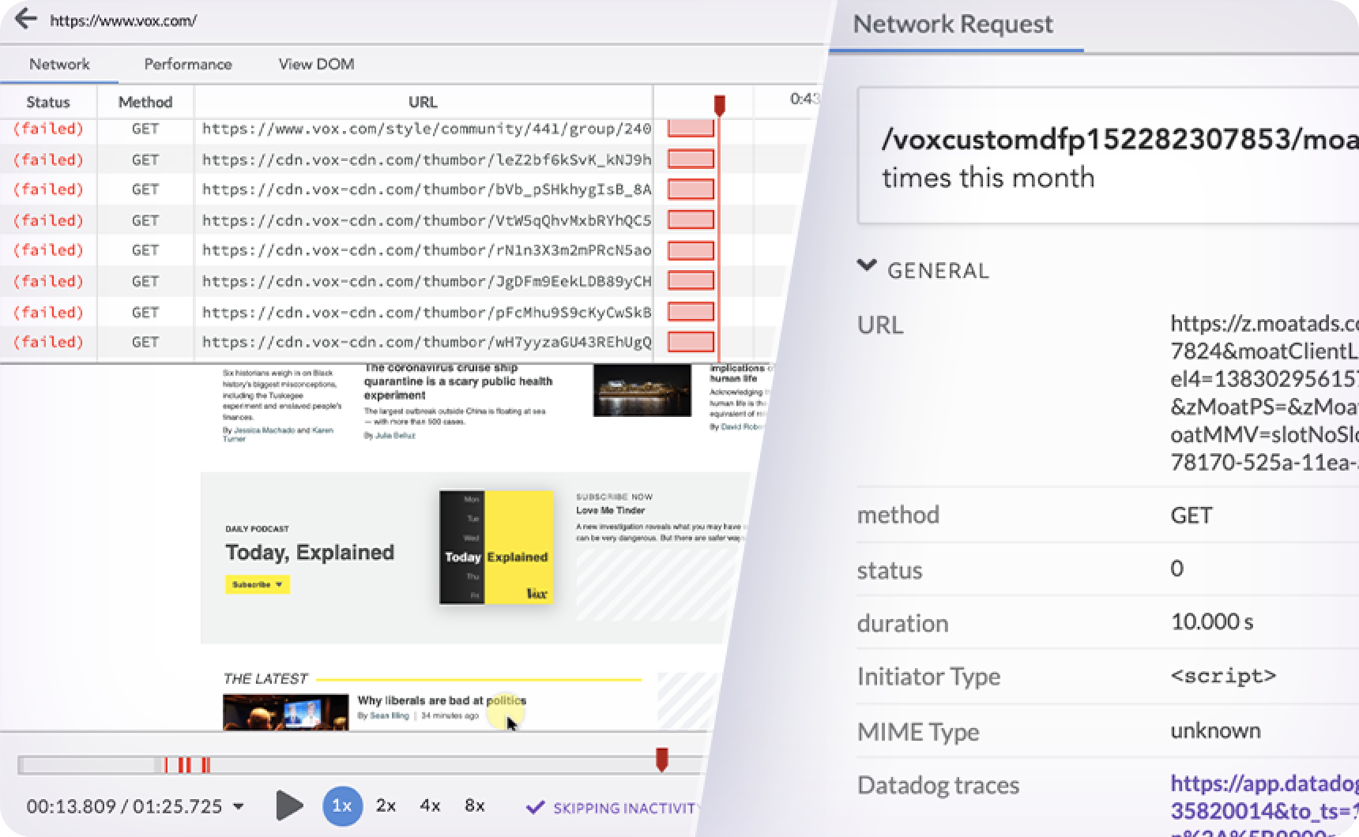Screen dimensions: 1359x837
Task: Click the red waterfall bar for thumbor/leZ2bf6kSvK
Action: click(691, 160)
